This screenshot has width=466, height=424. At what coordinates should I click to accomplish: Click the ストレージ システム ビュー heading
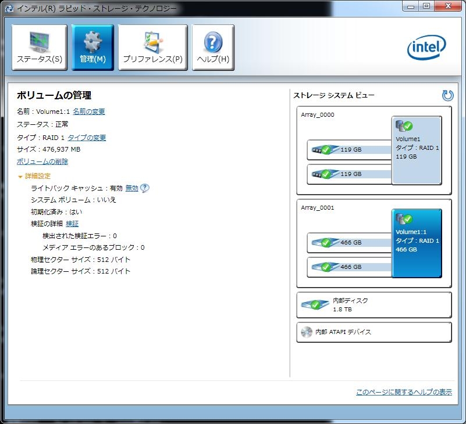334,95
